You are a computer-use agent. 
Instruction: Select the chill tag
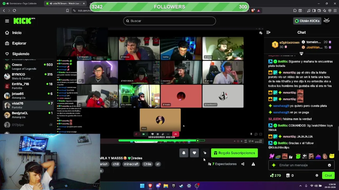coord(116,164)
